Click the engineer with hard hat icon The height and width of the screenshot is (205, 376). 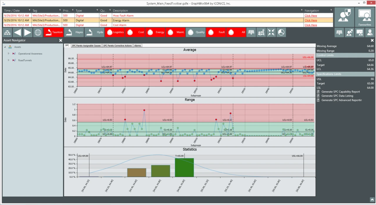[370, 33]
